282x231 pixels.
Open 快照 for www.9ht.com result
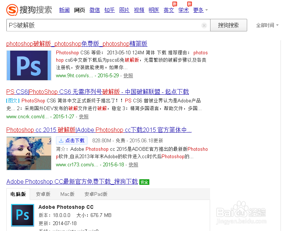128,76
